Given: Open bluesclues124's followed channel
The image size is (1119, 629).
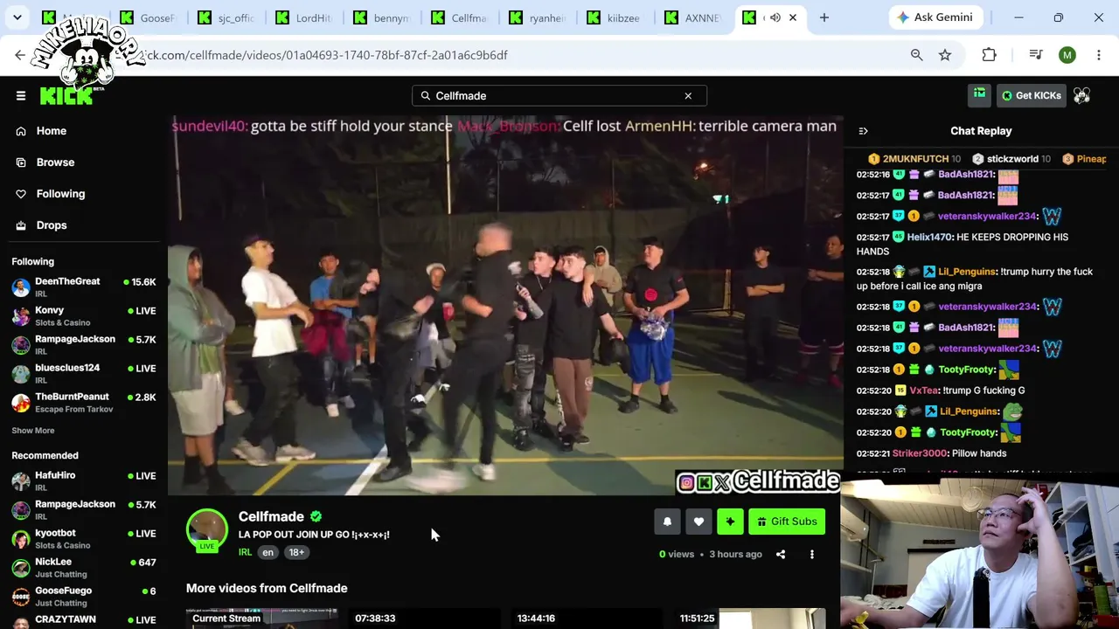Looking at the screenshot, I should coord(84,373).
